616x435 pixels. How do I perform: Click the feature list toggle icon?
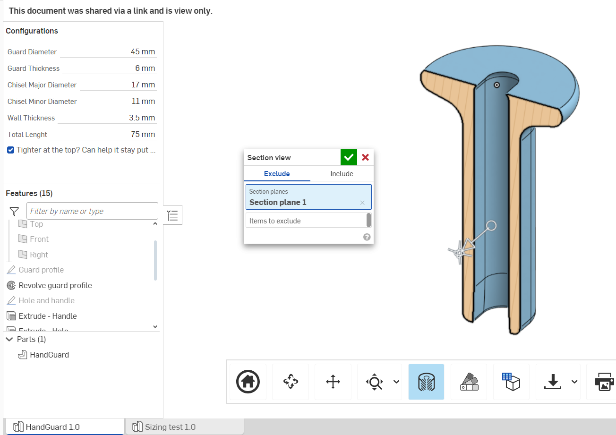coord(173,215)
